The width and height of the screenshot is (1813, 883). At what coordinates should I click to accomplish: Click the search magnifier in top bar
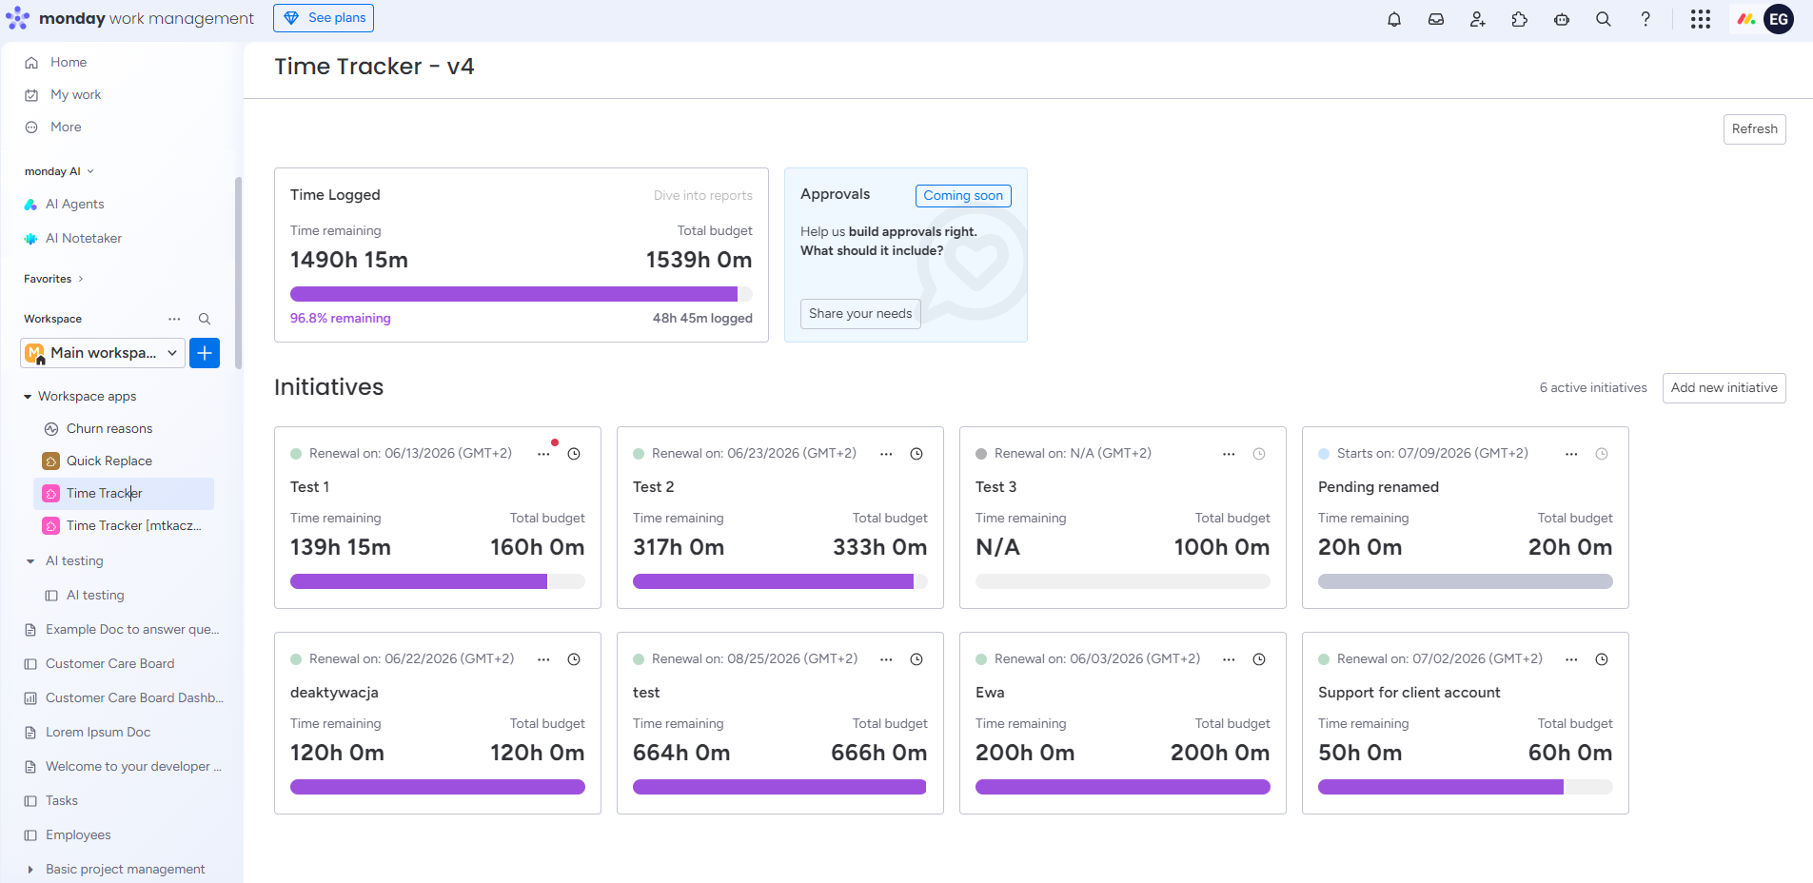tap(1604, 19)
